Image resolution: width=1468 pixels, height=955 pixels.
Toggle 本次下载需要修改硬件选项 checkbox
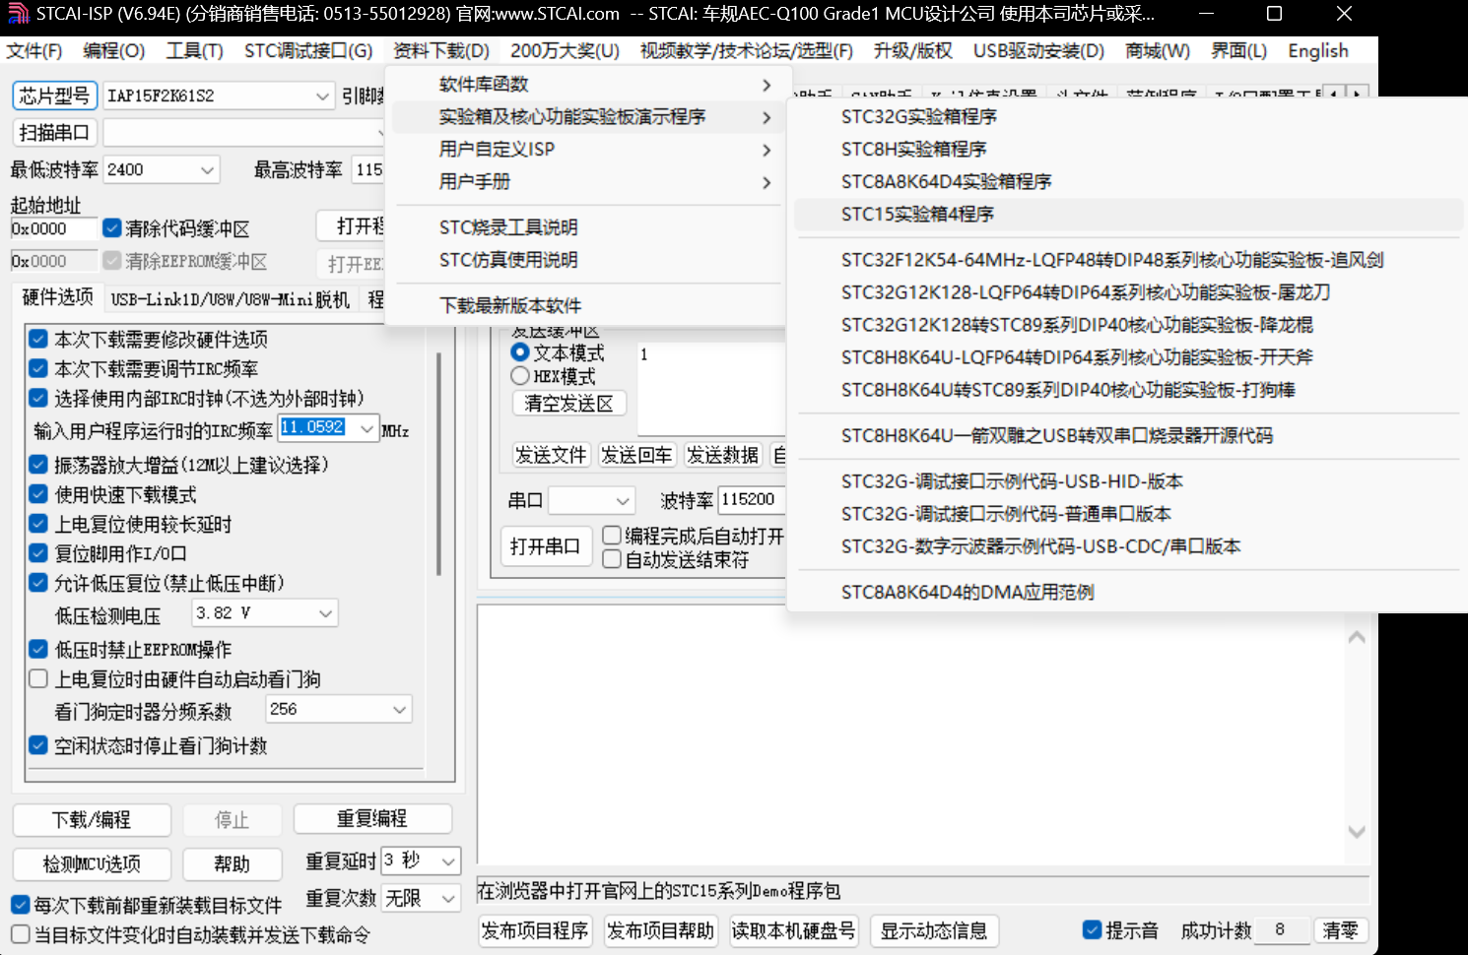38,339
